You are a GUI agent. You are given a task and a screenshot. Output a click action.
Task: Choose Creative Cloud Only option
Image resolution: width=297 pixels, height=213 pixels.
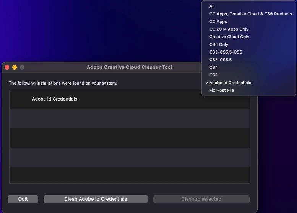click(x=249, y=37)
